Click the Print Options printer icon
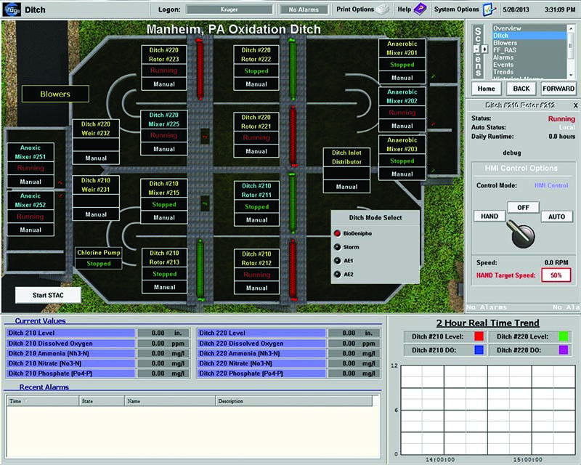Image resolution: width=581 pixels, height=465 pixels. tap(383, 9)
